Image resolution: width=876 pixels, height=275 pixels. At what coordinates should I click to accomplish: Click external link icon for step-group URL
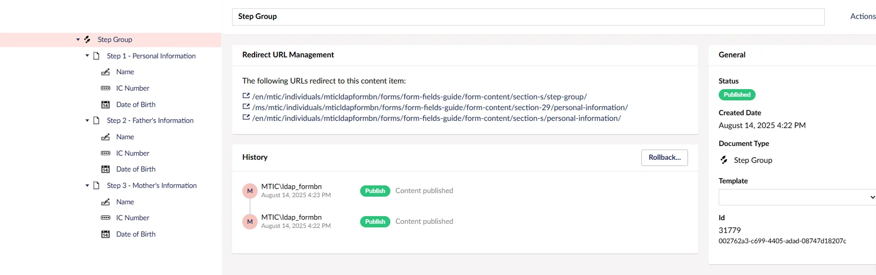[246, 96]
